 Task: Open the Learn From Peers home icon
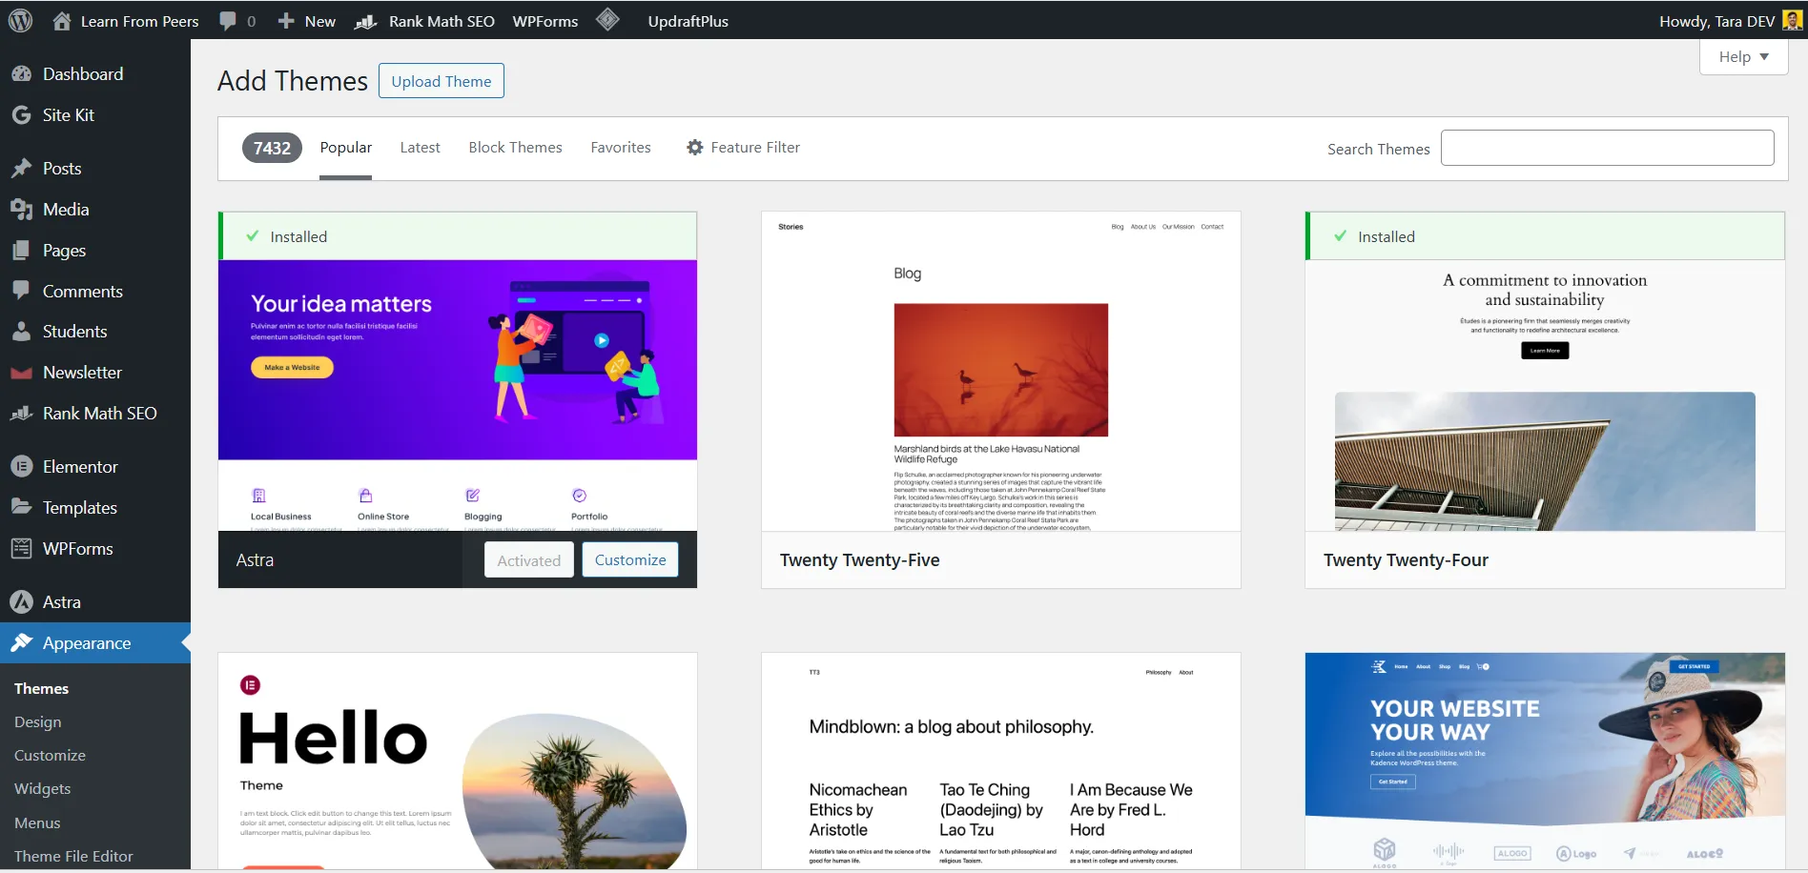[x=62, y=20]
